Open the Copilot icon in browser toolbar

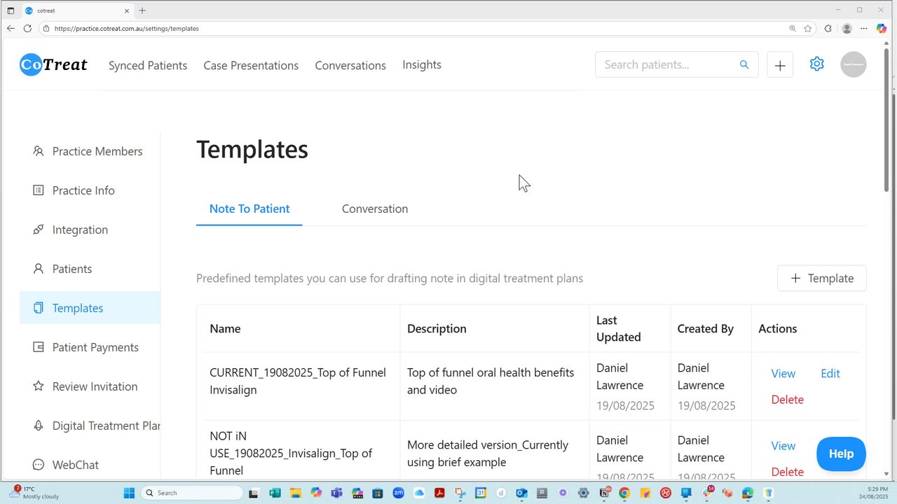882,29
